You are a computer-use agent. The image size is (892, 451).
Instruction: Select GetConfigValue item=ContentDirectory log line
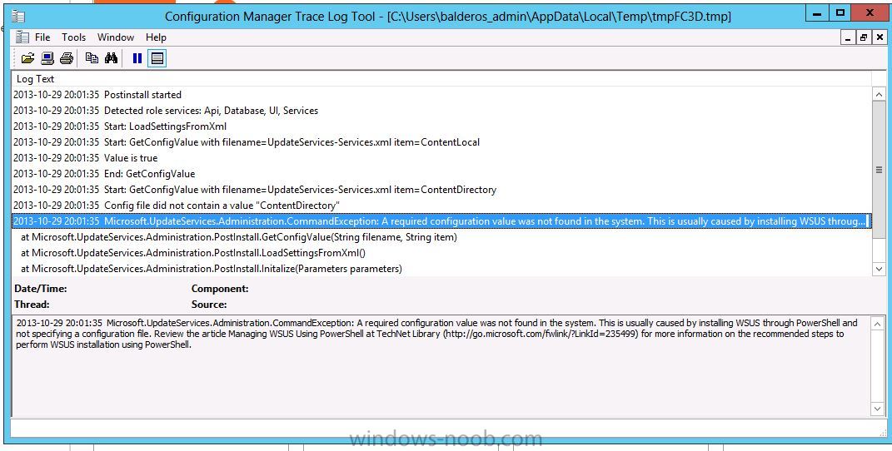pyautogui.click(x=441, y=190)
